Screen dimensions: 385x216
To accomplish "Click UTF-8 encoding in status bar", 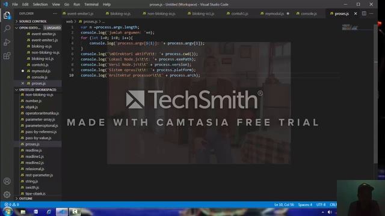I will click(x=321, y=205).
